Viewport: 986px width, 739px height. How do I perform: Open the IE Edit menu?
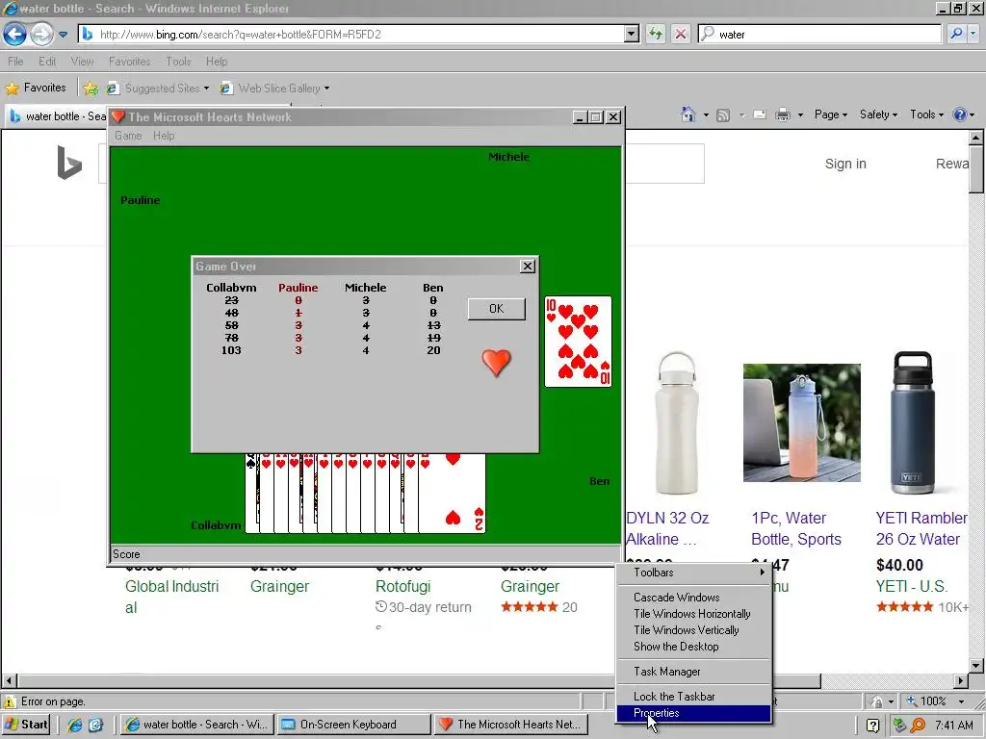click(46, 61)
